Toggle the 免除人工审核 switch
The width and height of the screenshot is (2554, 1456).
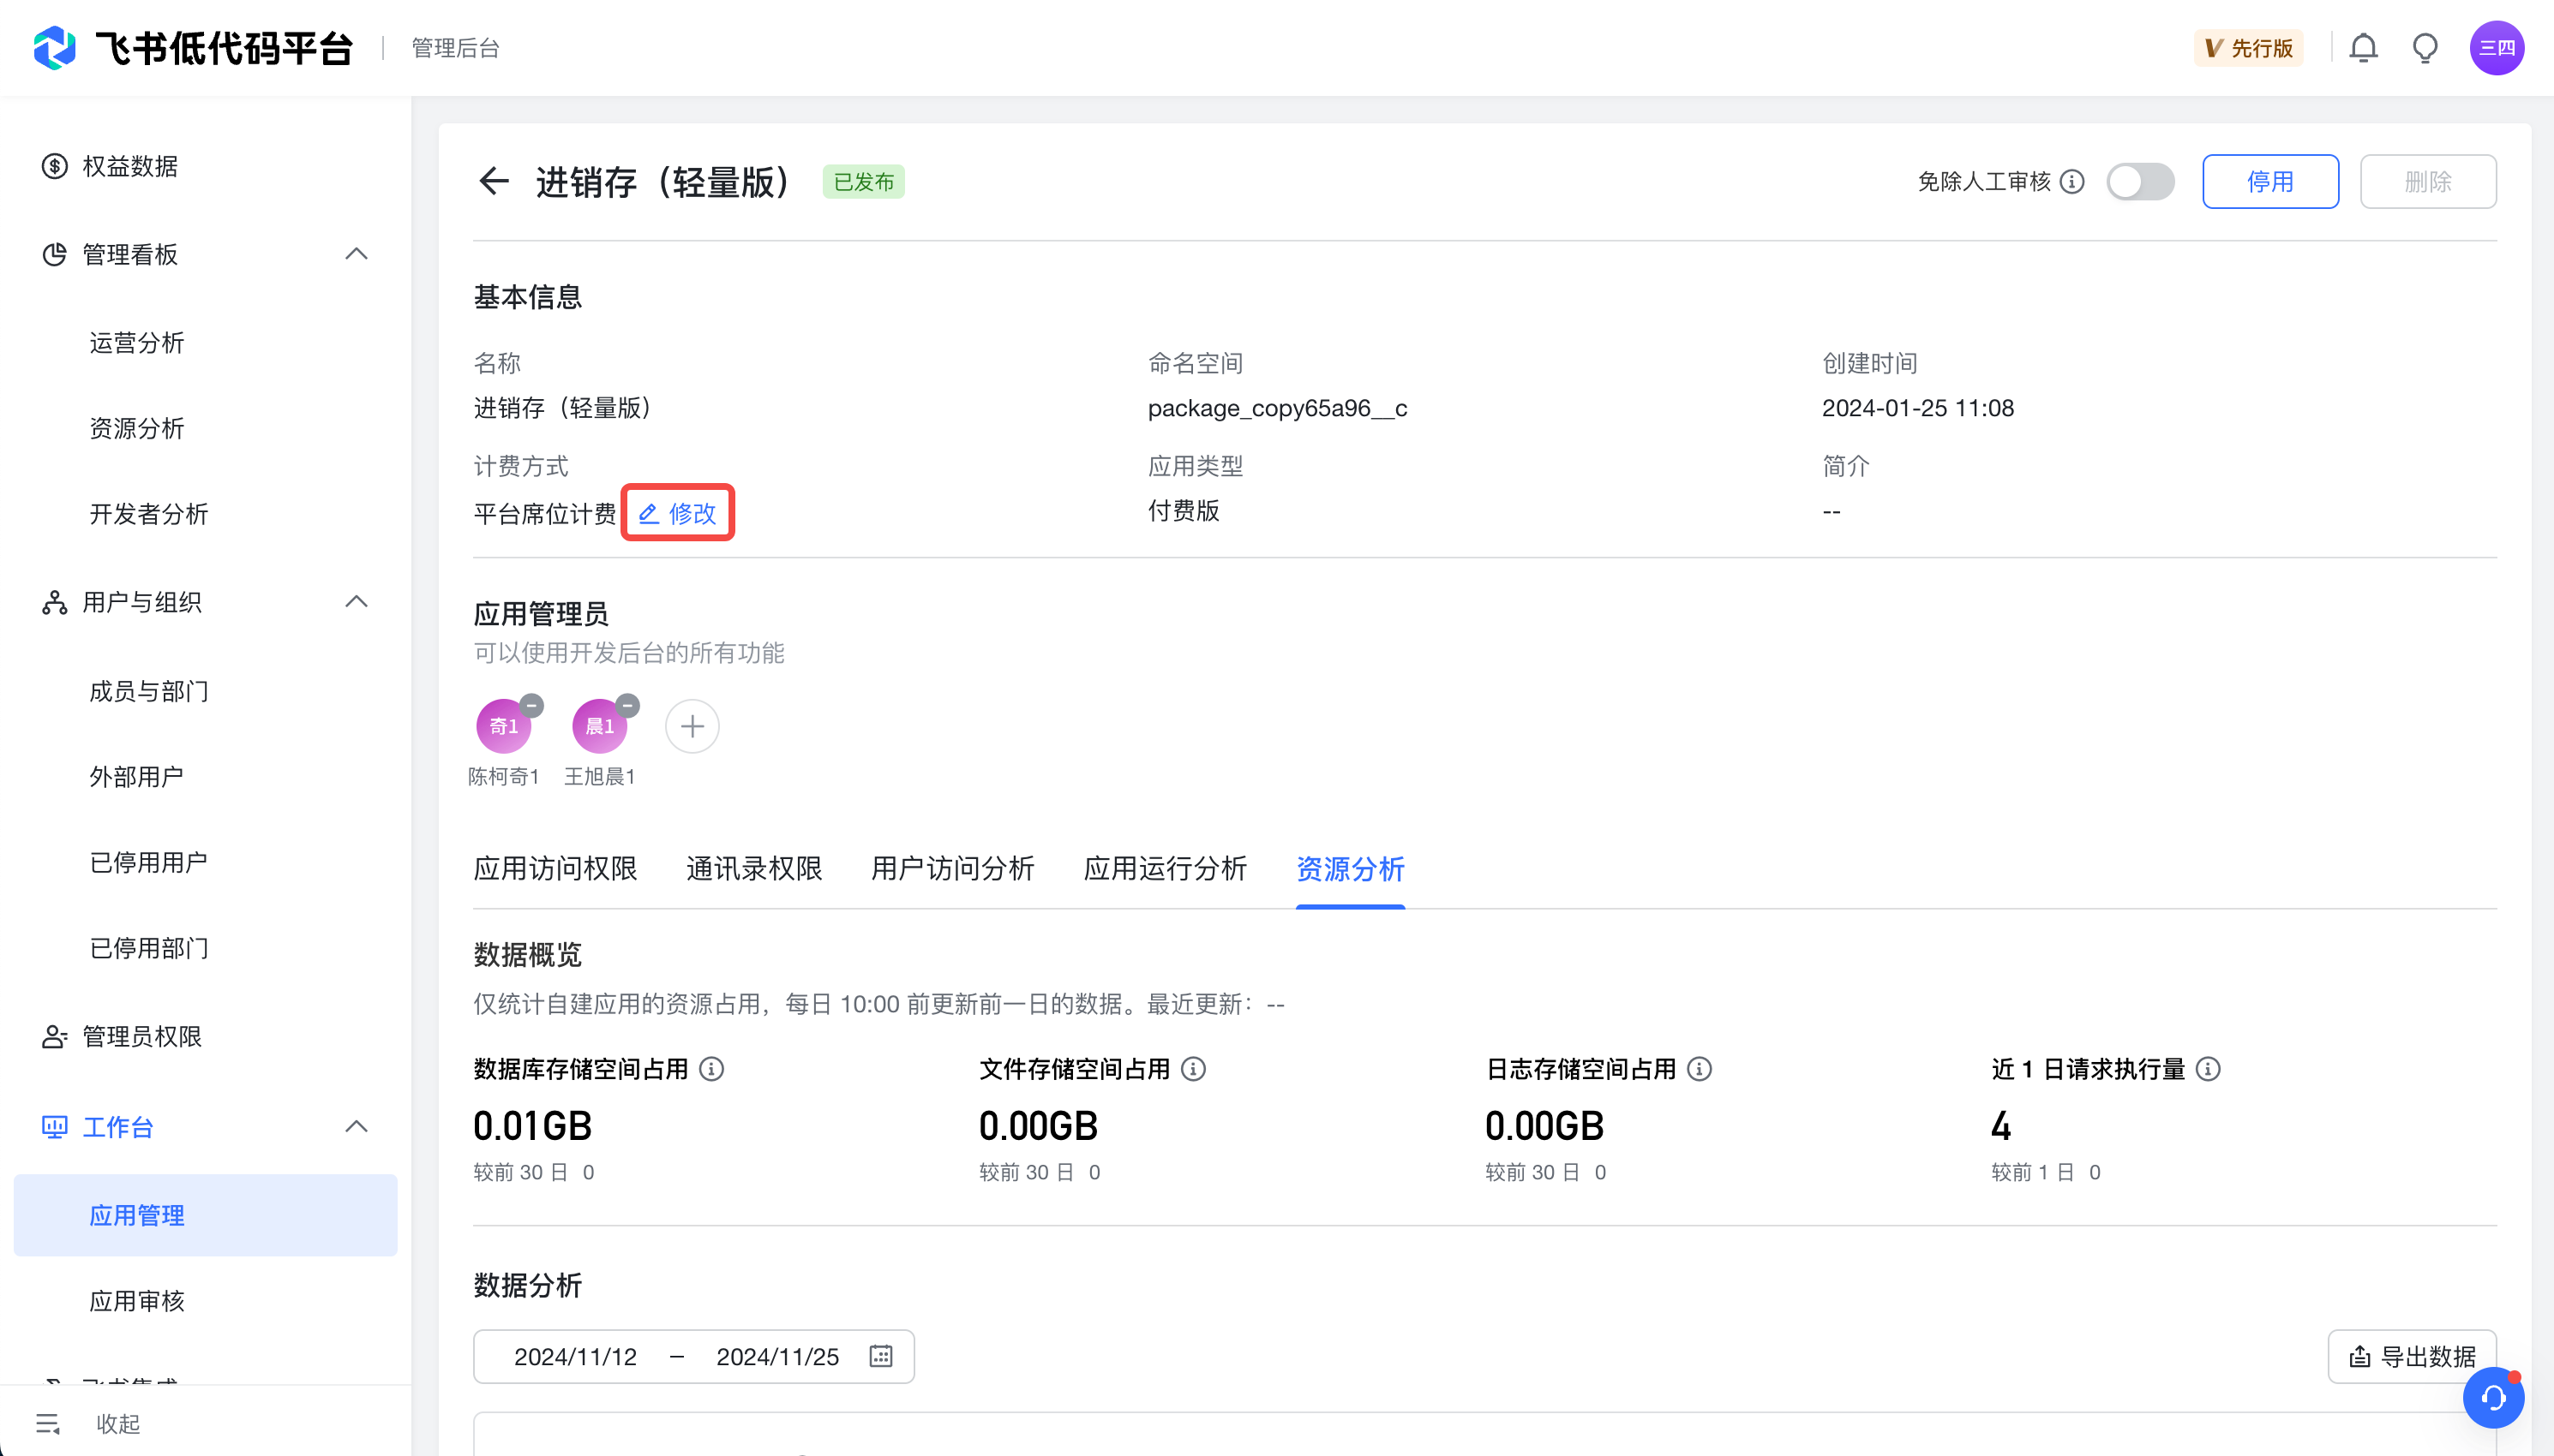tap(2140, 182)
